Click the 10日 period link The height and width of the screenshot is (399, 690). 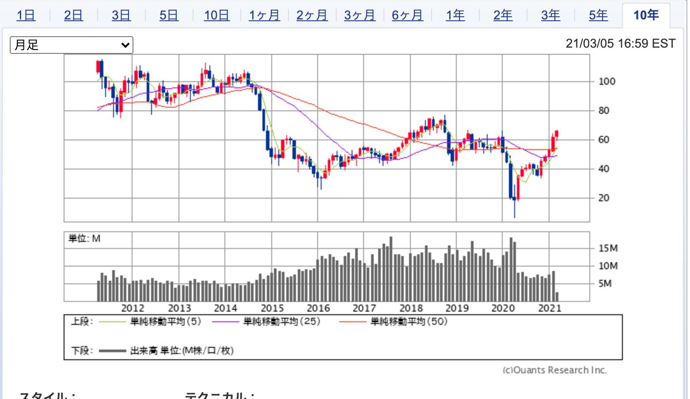(x=216, y=15)
